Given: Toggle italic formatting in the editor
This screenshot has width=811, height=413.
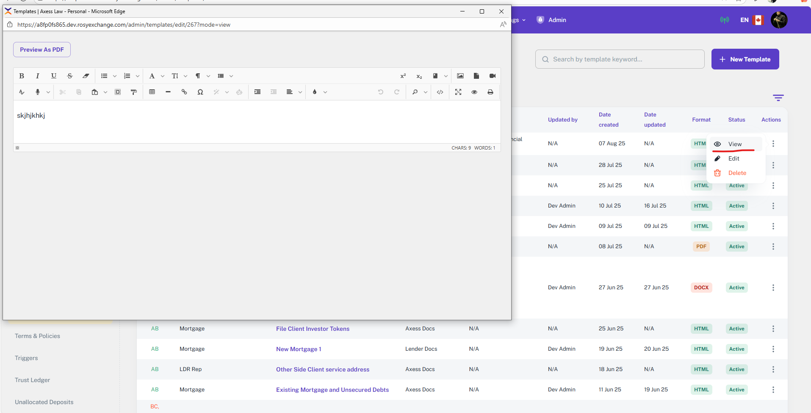Looking at the screenshot, I should 38,76.
